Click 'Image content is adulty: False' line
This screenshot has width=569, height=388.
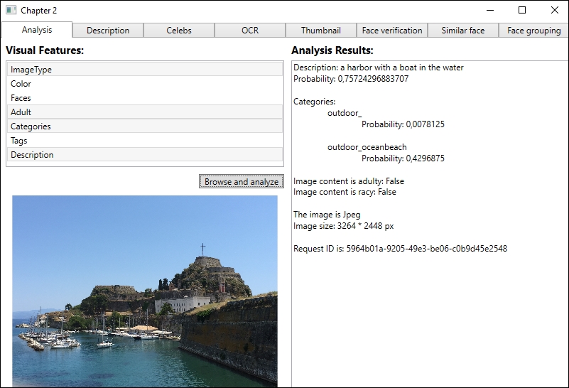[349, 180]
